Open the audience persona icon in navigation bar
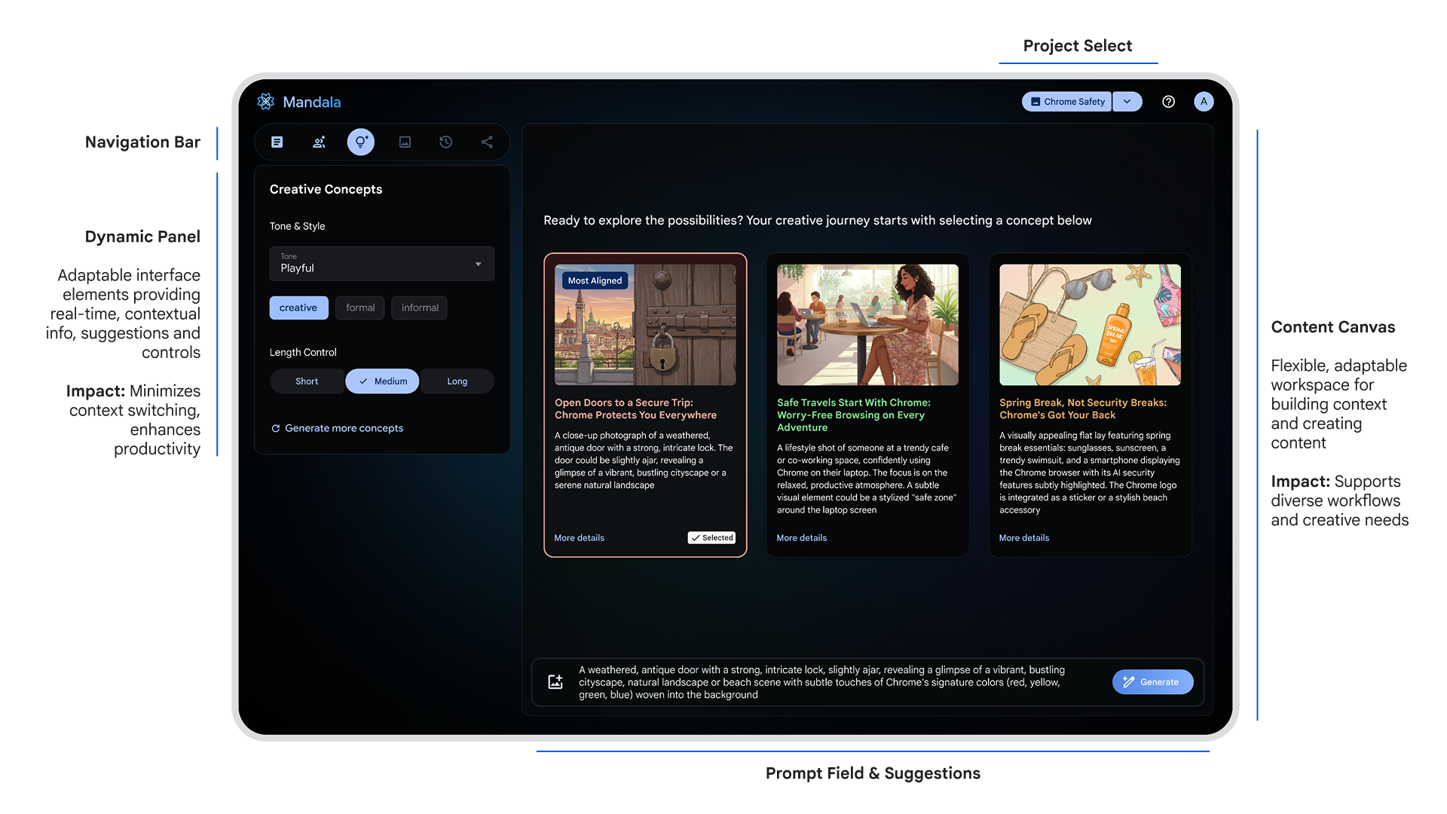The width and height of the screenshot is (1447, 814). coord(319,142)
